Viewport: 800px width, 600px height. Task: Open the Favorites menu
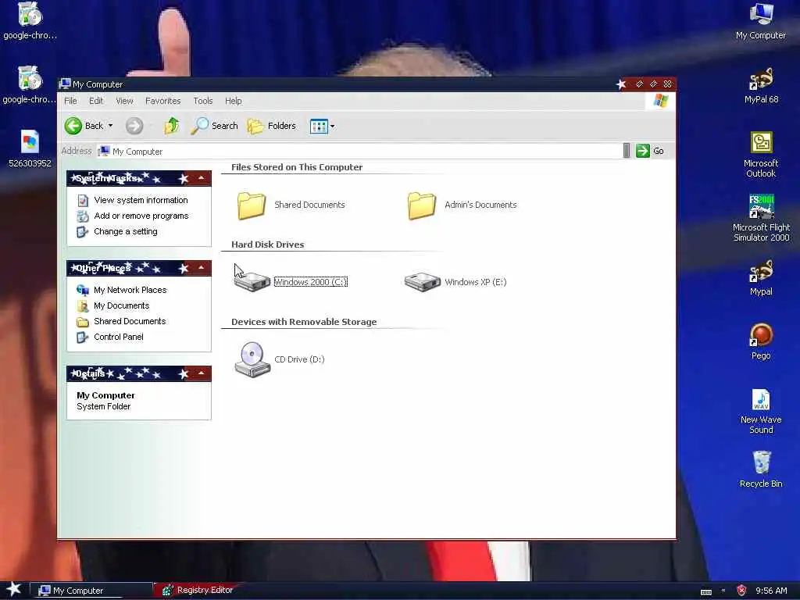pos(162,101)
